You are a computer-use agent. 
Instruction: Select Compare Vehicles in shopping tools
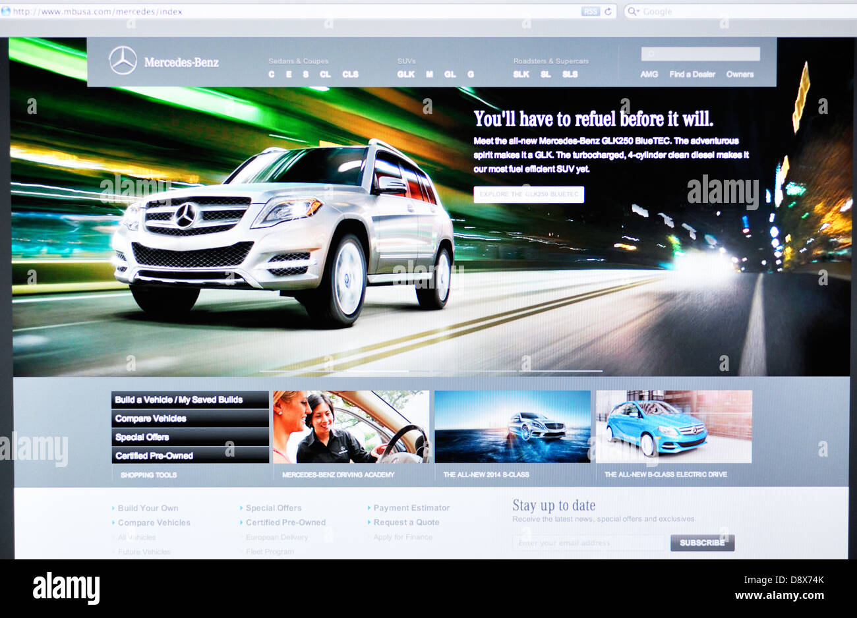pos(190,418)
